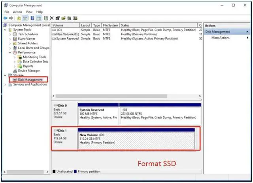Click the black X delete toolbar icon
Image resolution: width=253 pixels, height=183 pixels.
pyautogui.click(x=52, y=18)
